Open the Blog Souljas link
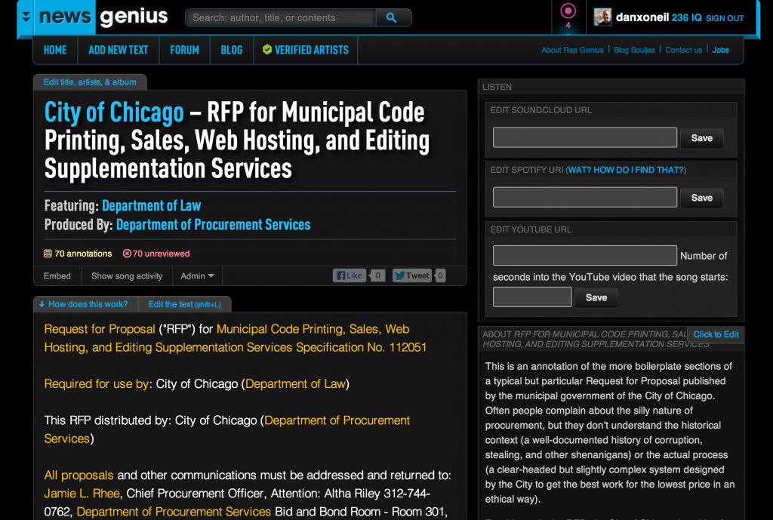 (x=634, y=50)
